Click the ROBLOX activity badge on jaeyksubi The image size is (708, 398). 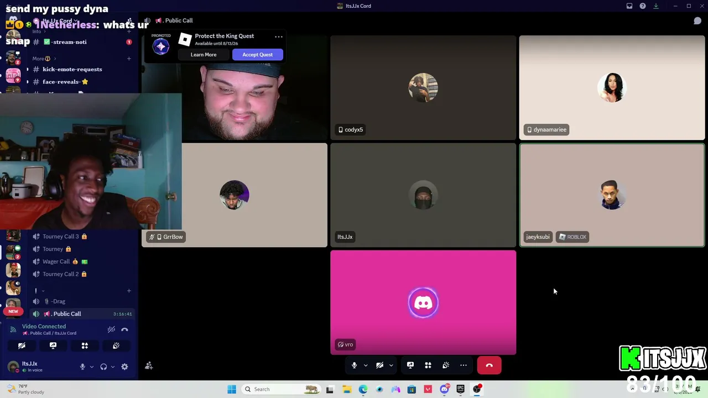point(572,237)
